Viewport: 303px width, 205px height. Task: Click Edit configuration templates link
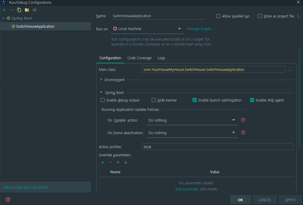coord(27,188)
